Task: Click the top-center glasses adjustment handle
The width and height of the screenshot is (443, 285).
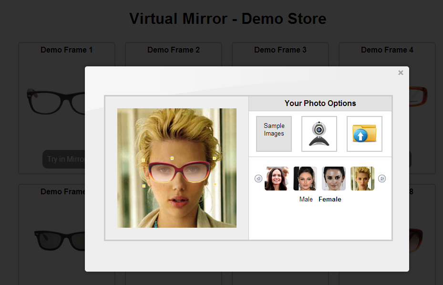Action: (172, 158)
